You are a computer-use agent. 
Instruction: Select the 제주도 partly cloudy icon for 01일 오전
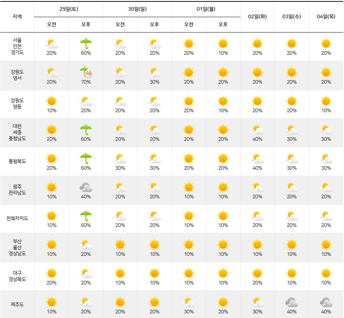click(x=189, y=302)
